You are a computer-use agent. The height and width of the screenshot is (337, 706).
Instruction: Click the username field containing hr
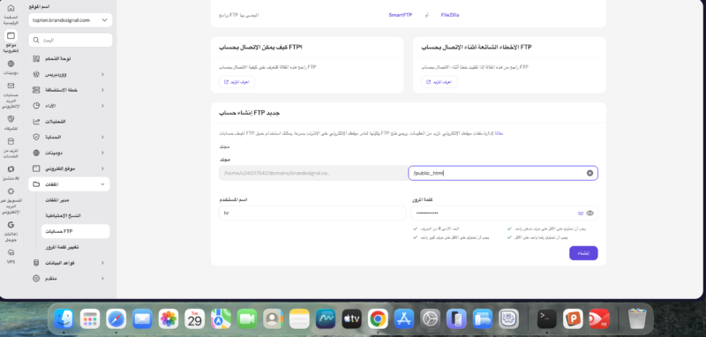click(x=312, y=213)
